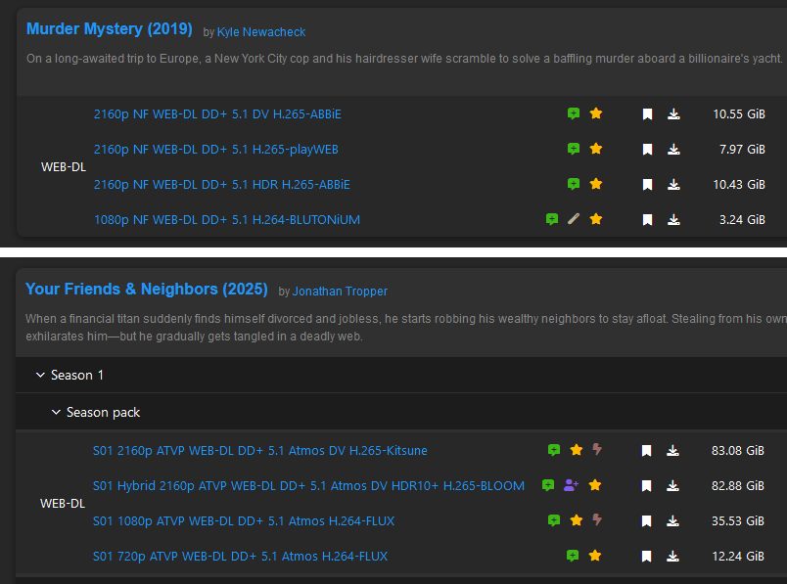The width and height of the screenshot is (787, 584).
Task: Download the 2160p DV H.265-ABBiE torrent
Action: (x=673, y=114)
